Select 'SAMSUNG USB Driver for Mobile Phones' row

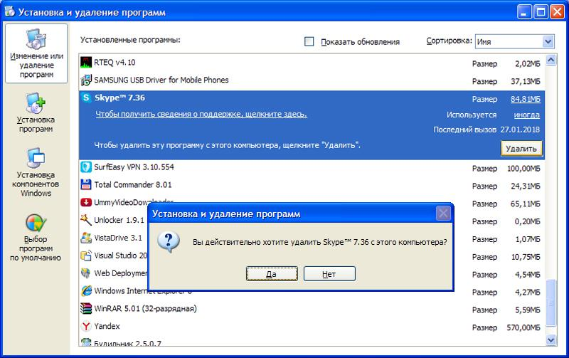pos(312,80)
